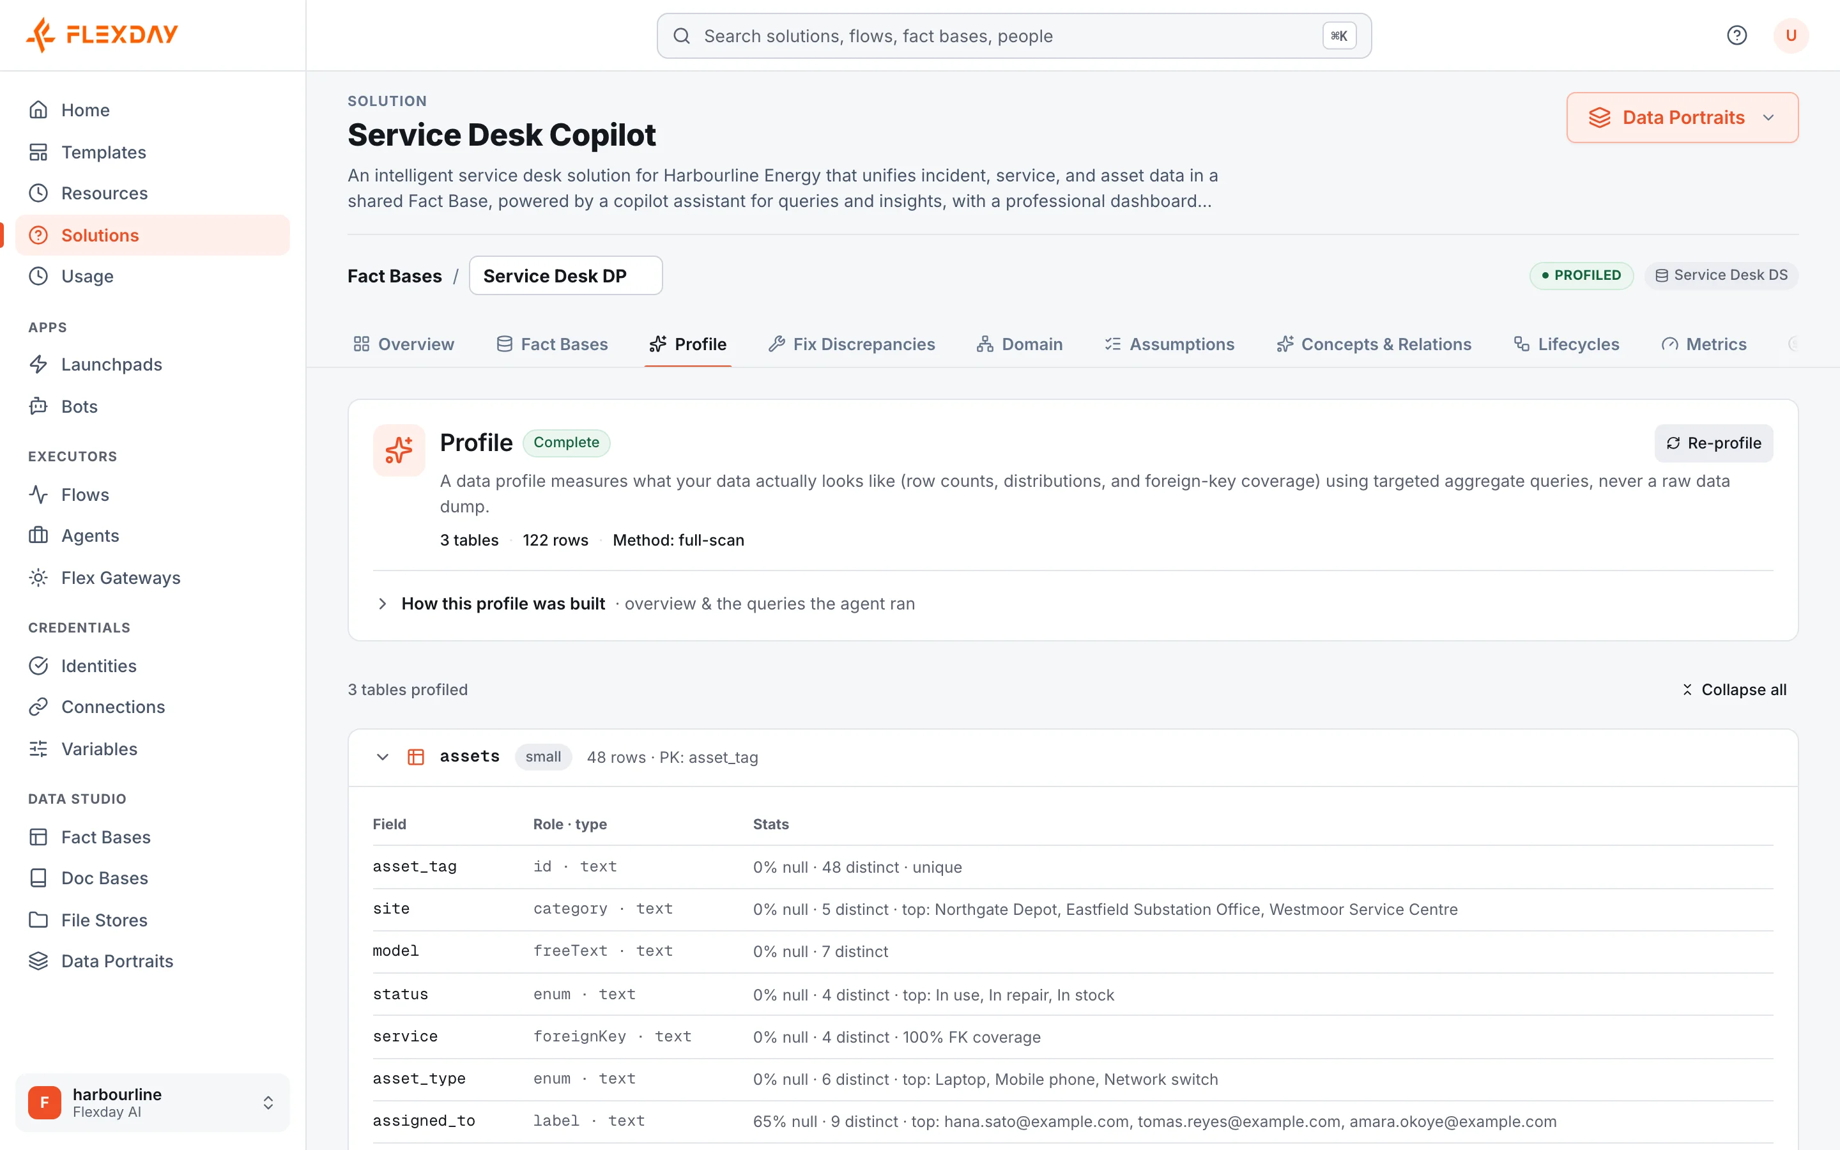This screenshot has height=1150, width=1840.
Task: Click the Re-profile button
Action: [1713, 443]
